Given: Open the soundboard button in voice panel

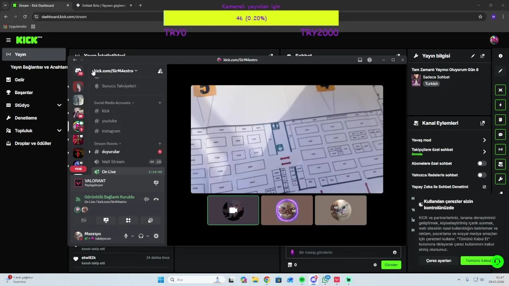Looking at the screenshot, I should 150,220.
